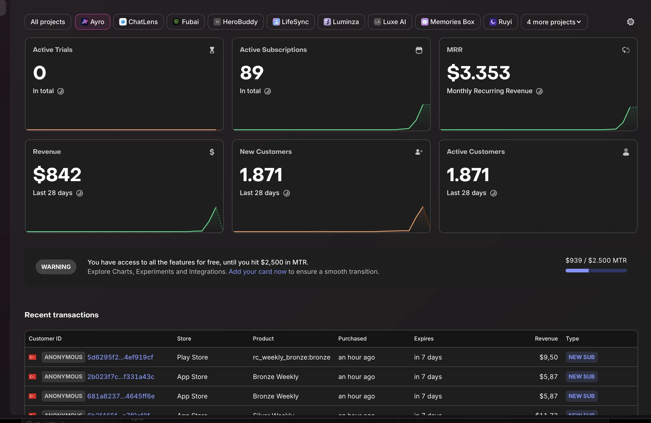The height and width of the screenshot is (423, 651).
Task: Select the Luminza project tab
Action: [341, 22]
